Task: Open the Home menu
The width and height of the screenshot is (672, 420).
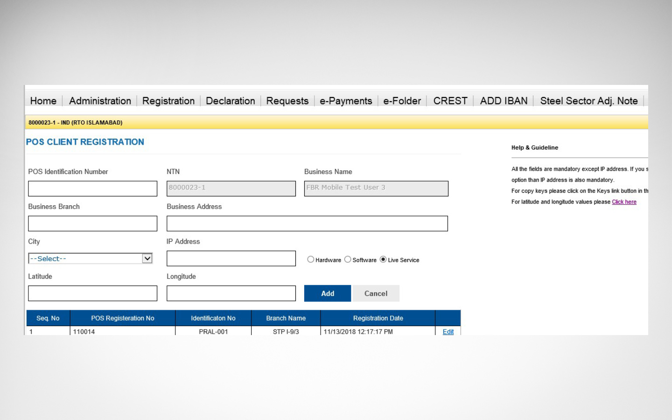Action: pos(43,101)
